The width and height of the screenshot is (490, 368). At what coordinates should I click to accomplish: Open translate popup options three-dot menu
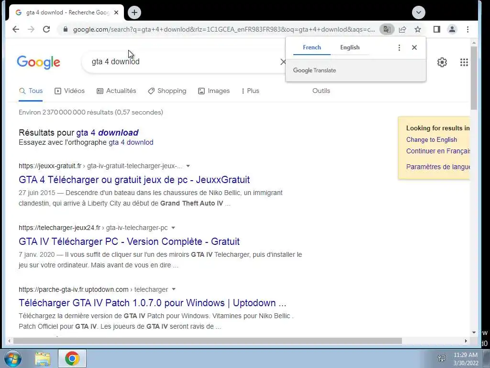399,47
